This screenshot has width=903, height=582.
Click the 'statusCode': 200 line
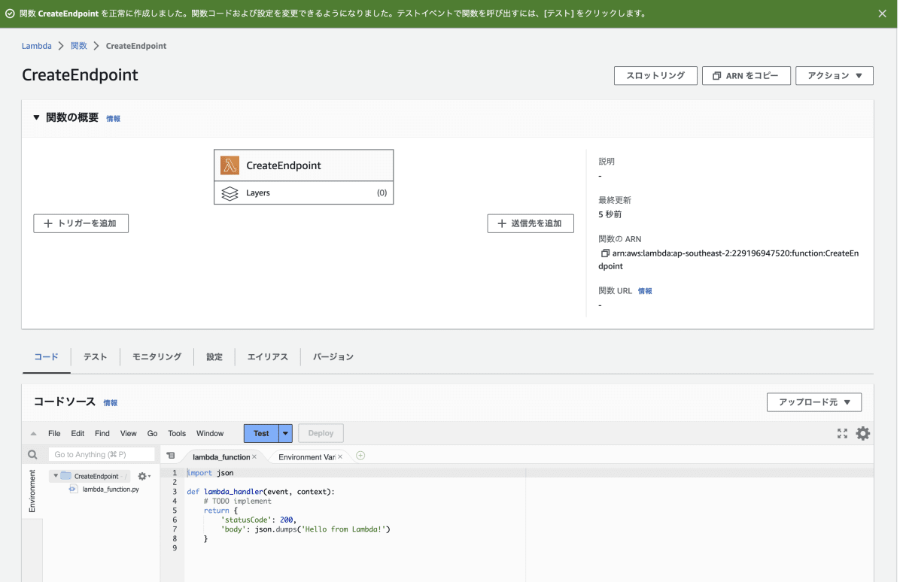click(259, 520)
